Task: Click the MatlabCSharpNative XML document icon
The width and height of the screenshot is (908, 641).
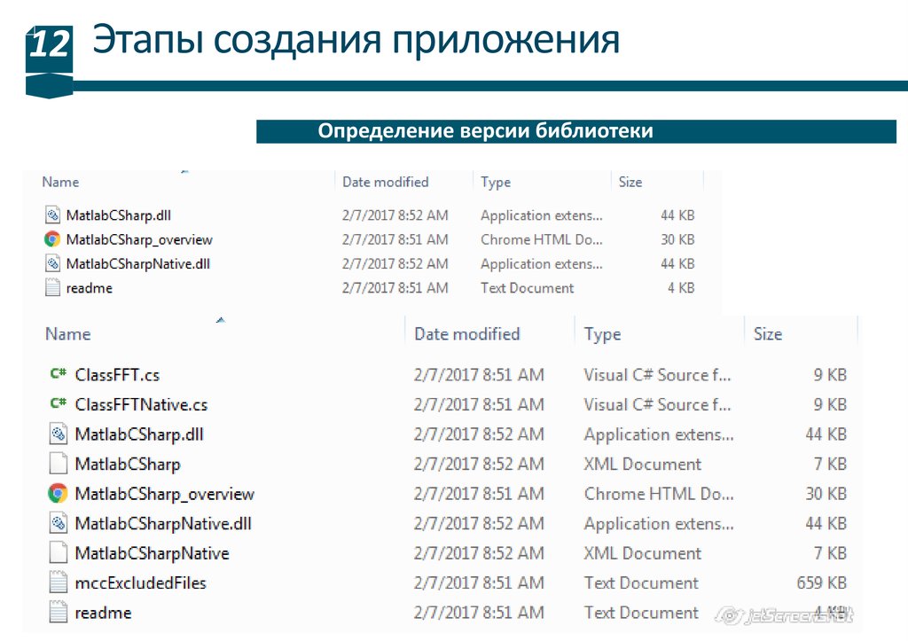Action: tap(58, 553)
